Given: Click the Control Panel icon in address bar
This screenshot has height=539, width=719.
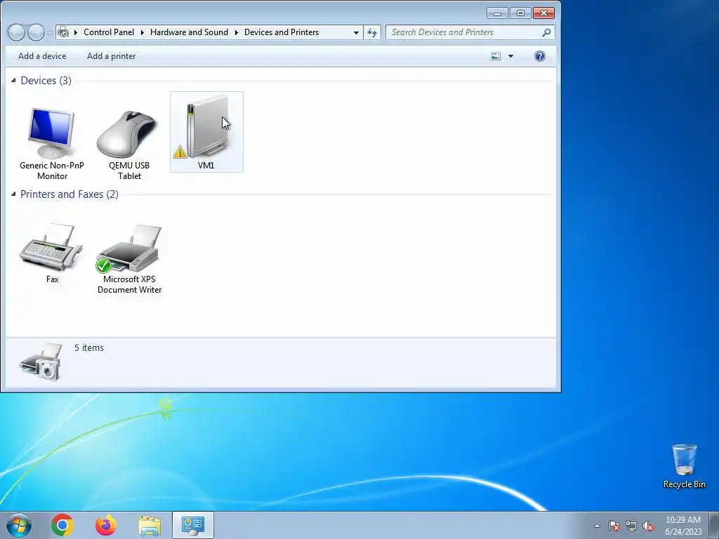Looking at the screenshot, I should pos(63,32).
